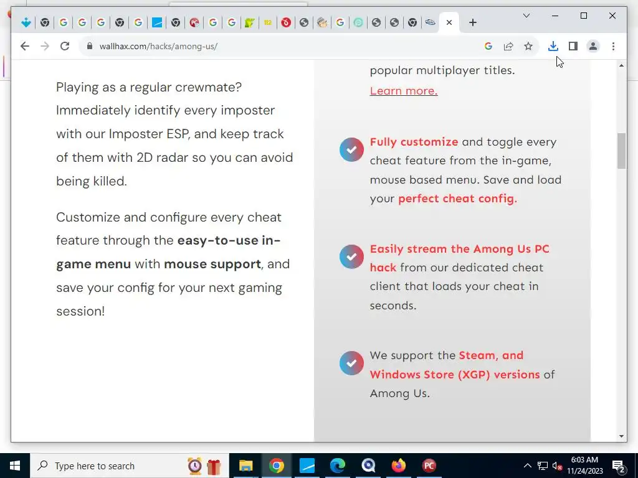
Task: Open the red PC app on taskbar
Action: [429, 466]
